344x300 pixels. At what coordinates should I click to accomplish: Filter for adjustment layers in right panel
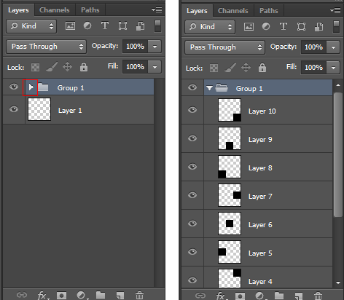point(266,26)
